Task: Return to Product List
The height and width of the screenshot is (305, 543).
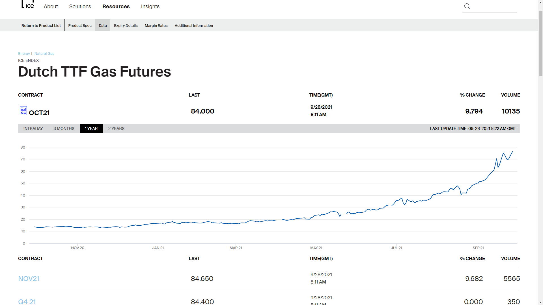Action: 41,25
